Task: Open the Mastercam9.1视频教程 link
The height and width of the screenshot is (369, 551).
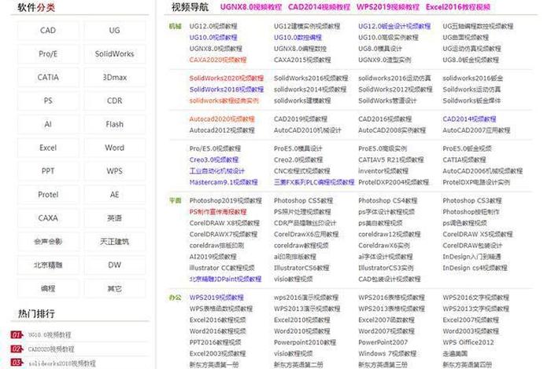Action: click(224, 182)
